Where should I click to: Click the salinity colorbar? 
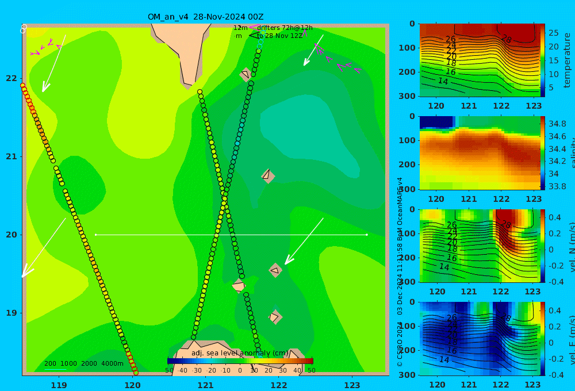pyautogui.click(x=543, y=153)
